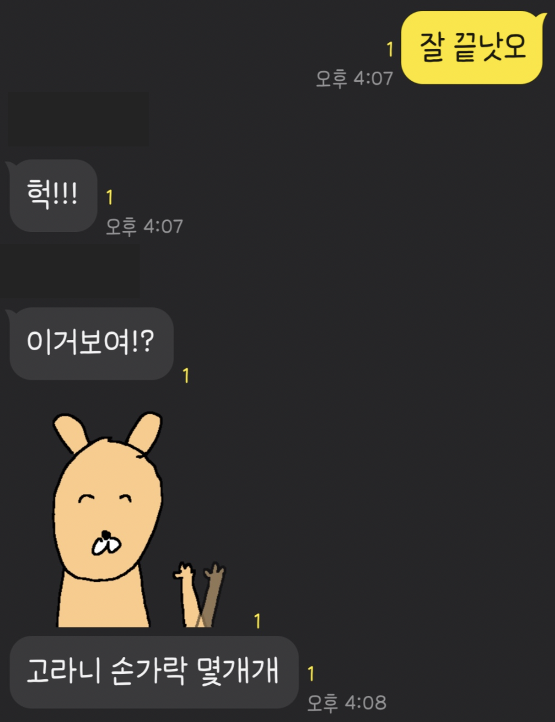Click the unread count next to '헉!!!'
This screenshot has width=555, height=722.
(110, 198)
